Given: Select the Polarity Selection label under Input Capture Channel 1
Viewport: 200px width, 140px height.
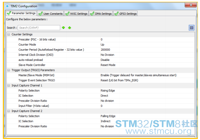Looking at the screenshot, I should click(x=29, y=90).
